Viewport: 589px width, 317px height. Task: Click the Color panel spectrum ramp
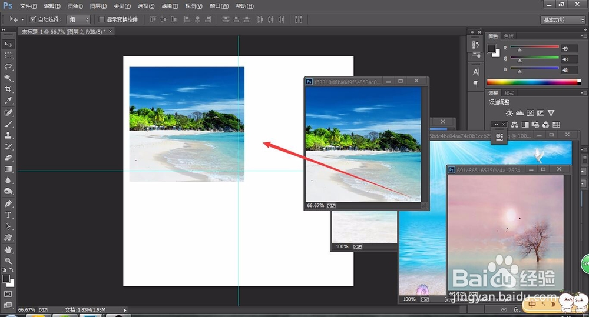534,82
